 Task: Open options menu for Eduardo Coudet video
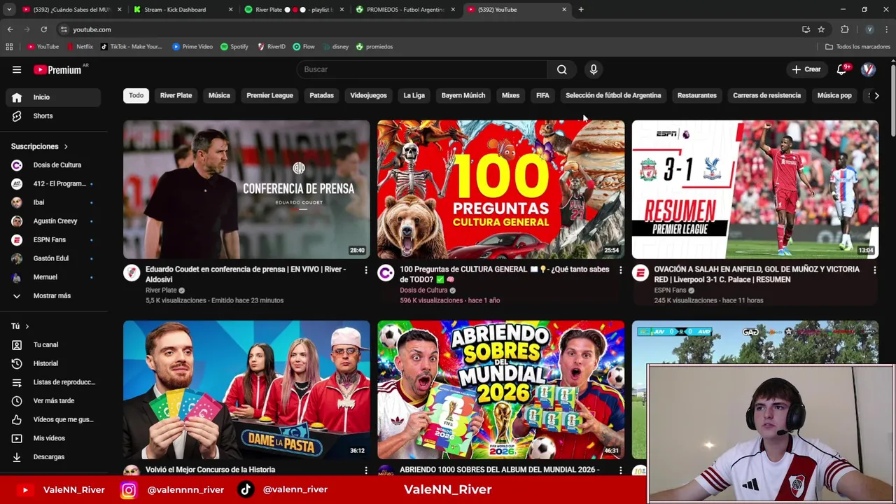[x=365, y=270]
